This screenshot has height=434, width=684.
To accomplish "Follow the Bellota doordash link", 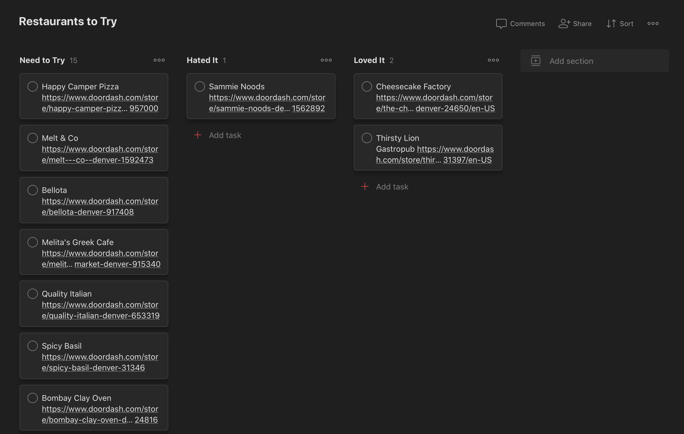I will click(x=100, y=206).
